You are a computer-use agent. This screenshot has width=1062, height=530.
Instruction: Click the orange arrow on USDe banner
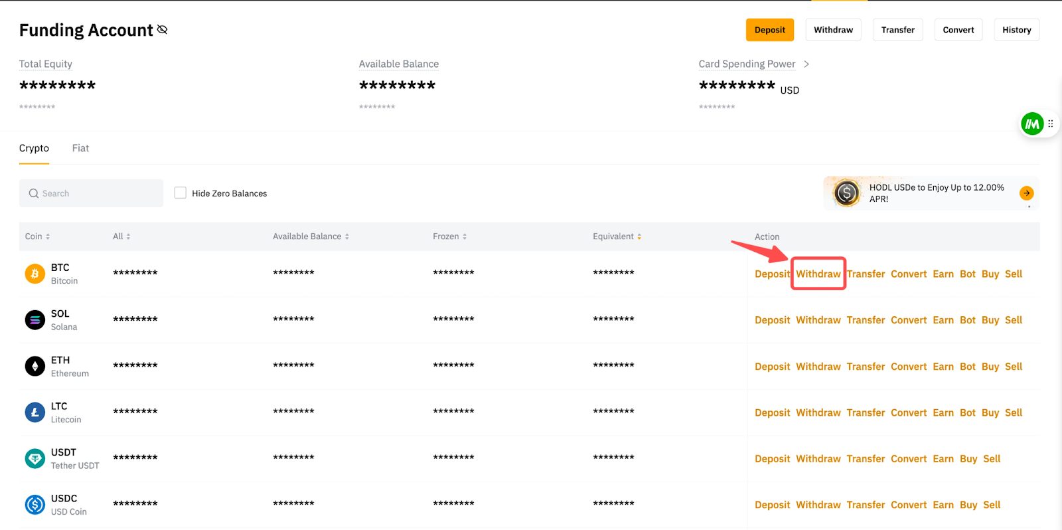point(1026,193)
